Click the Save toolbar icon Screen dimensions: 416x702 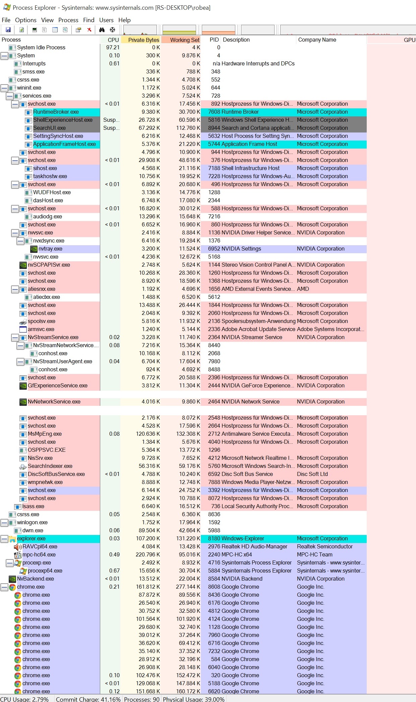(8, 30)
